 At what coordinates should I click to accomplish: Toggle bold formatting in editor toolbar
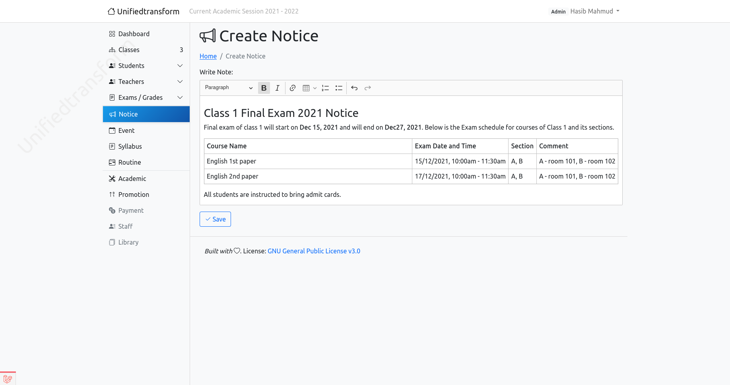pos(264,88)
